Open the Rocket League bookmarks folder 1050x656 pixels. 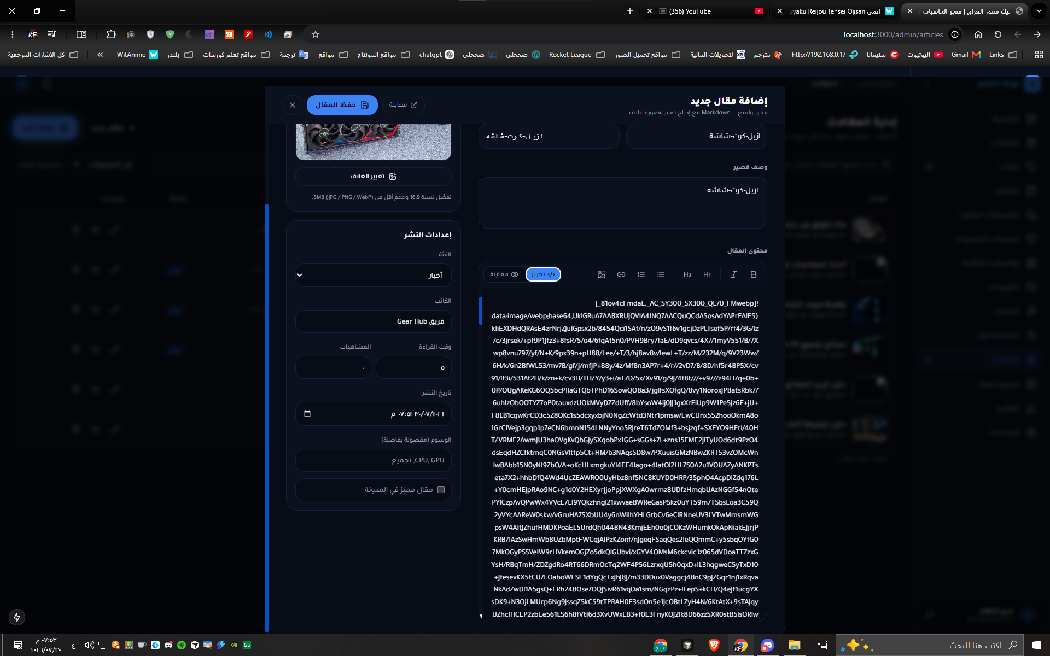577,55
